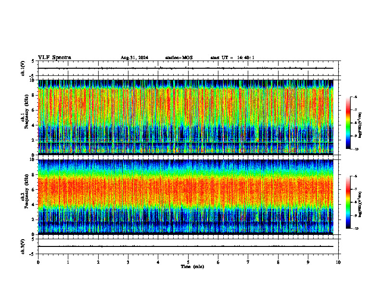Click the ch.1 colorbar "-10" tick value
381x294 pixels.
[356, 149]
